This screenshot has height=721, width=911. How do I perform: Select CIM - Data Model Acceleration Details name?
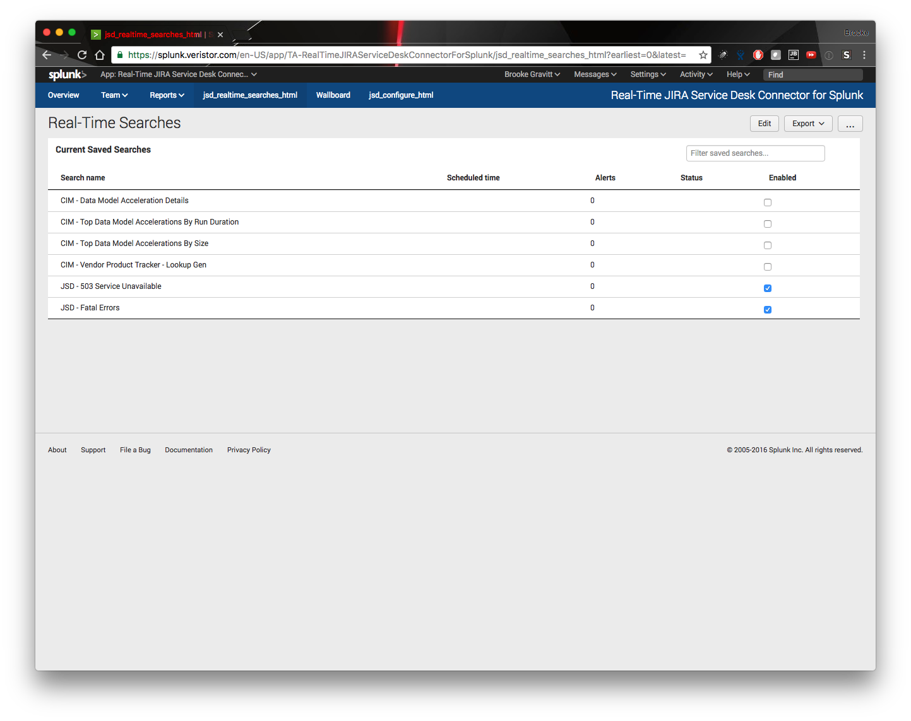(x=124, y=201)
